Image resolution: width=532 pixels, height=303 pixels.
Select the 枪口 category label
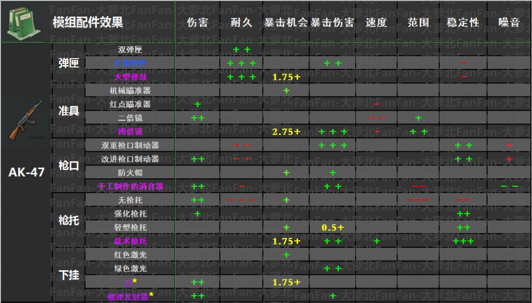(x=68, y=166)
